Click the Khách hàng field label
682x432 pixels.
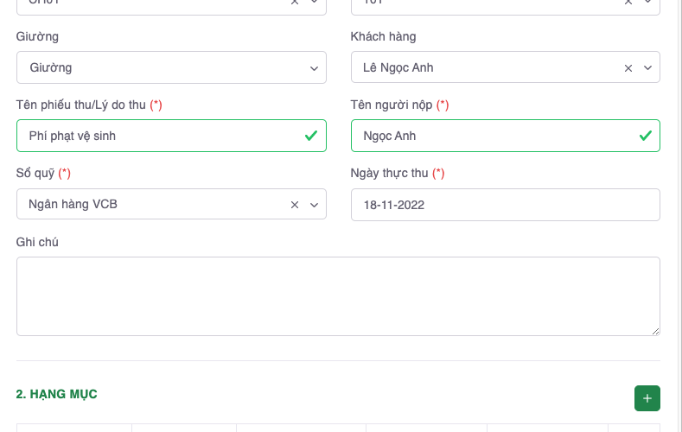click(383, 36)
